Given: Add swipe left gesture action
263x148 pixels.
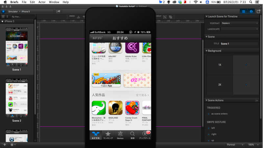Looking at the screenshot, I should (209, 128).
